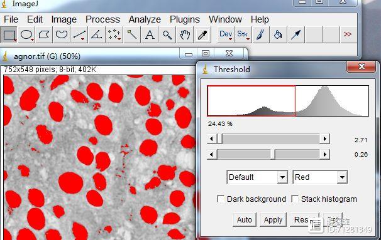The width and height of the screenshot is (381, 240).
Task: Click the upper threshold slider thumb
Action: tap(219, 139)
